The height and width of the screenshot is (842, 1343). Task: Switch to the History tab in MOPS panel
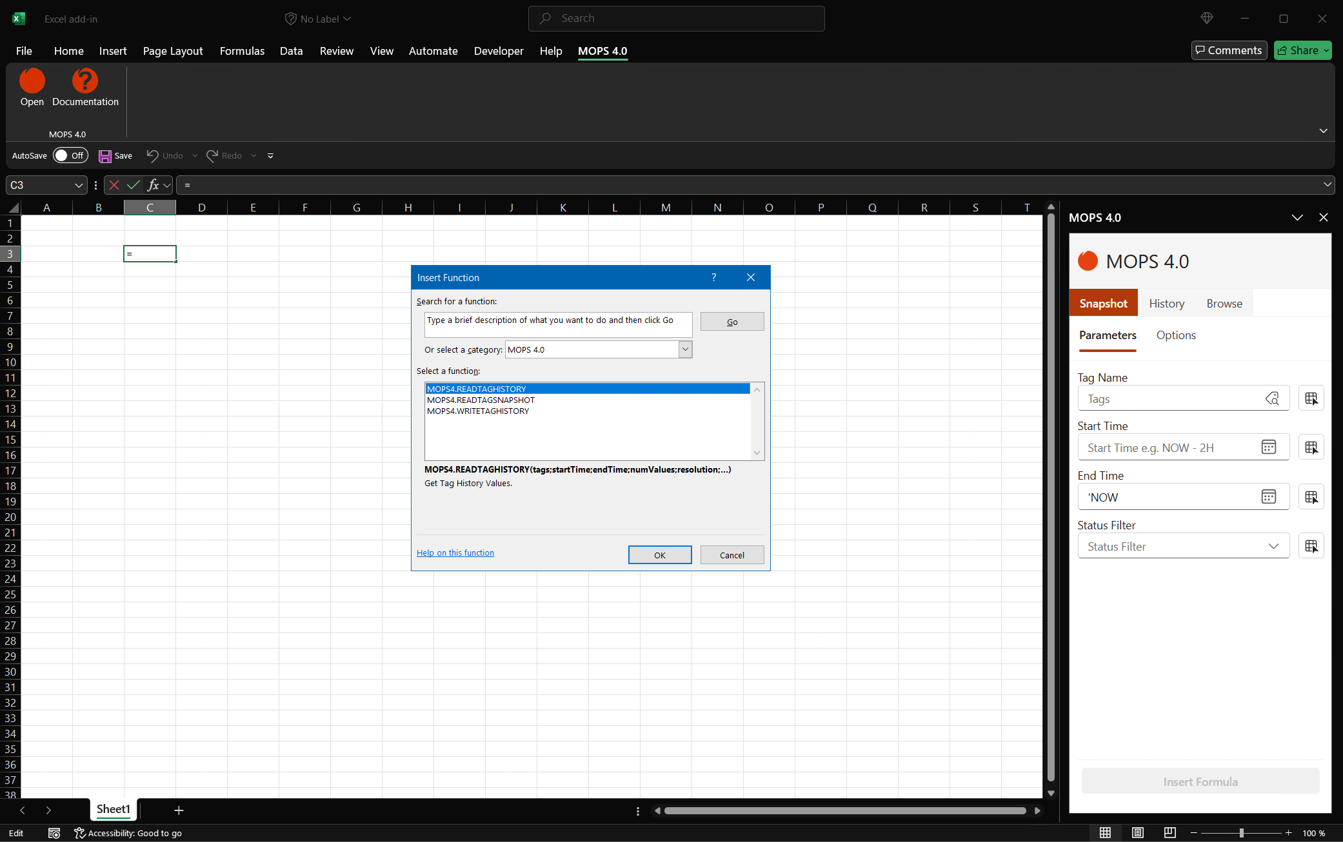point(1166,302)
